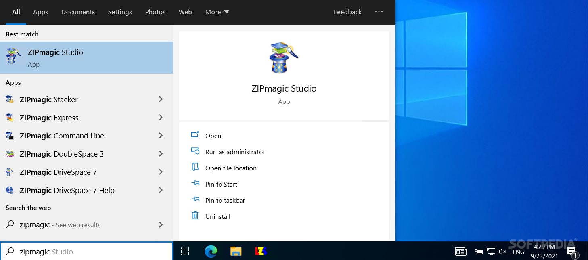Click the ZIPmagic Studio title in preview pane
The image size is (588, 260).
[x=284, y=89]
